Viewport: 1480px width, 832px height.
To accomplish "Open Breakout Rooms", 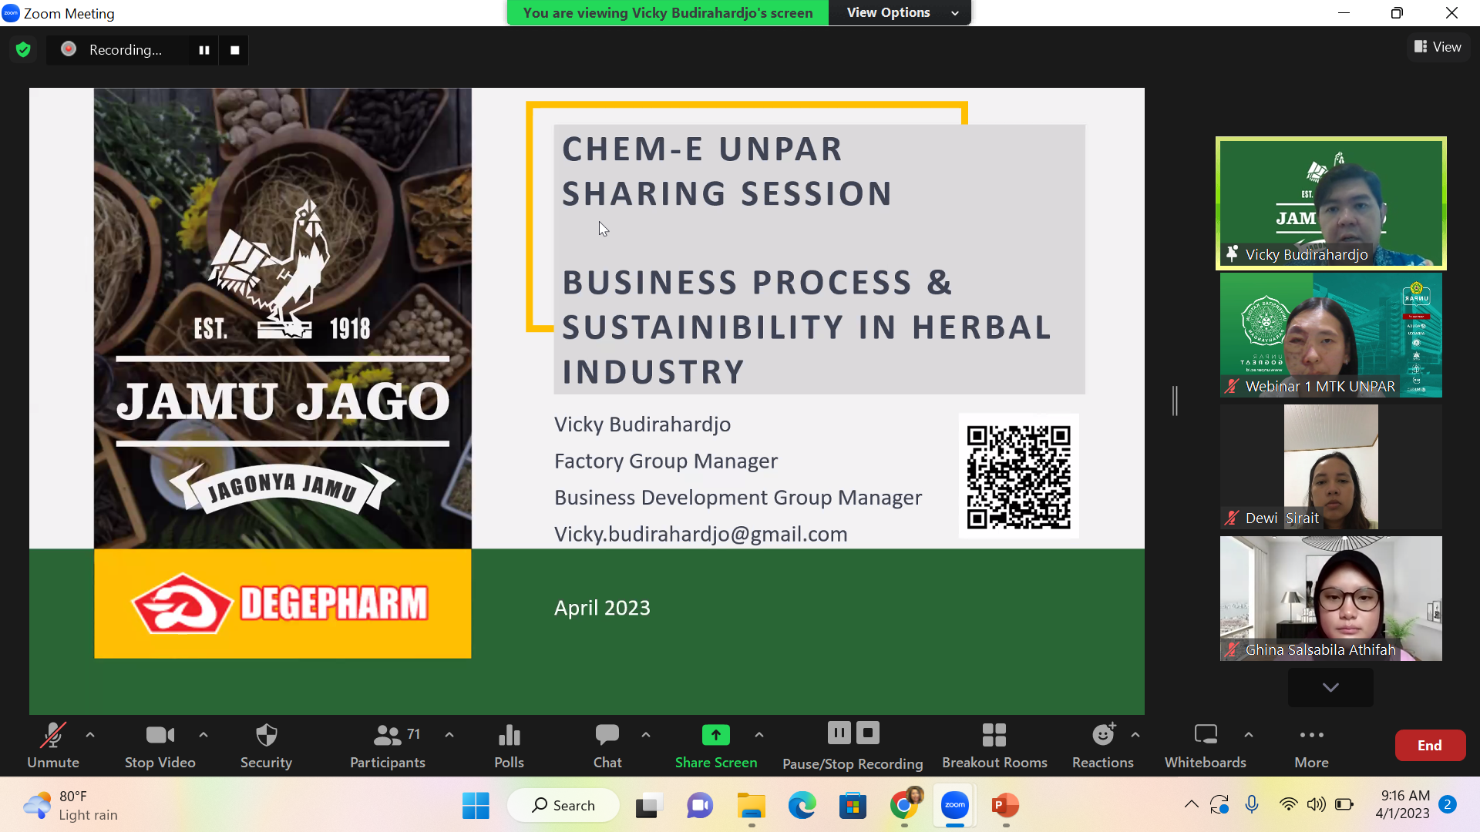I will pos(994,745).
